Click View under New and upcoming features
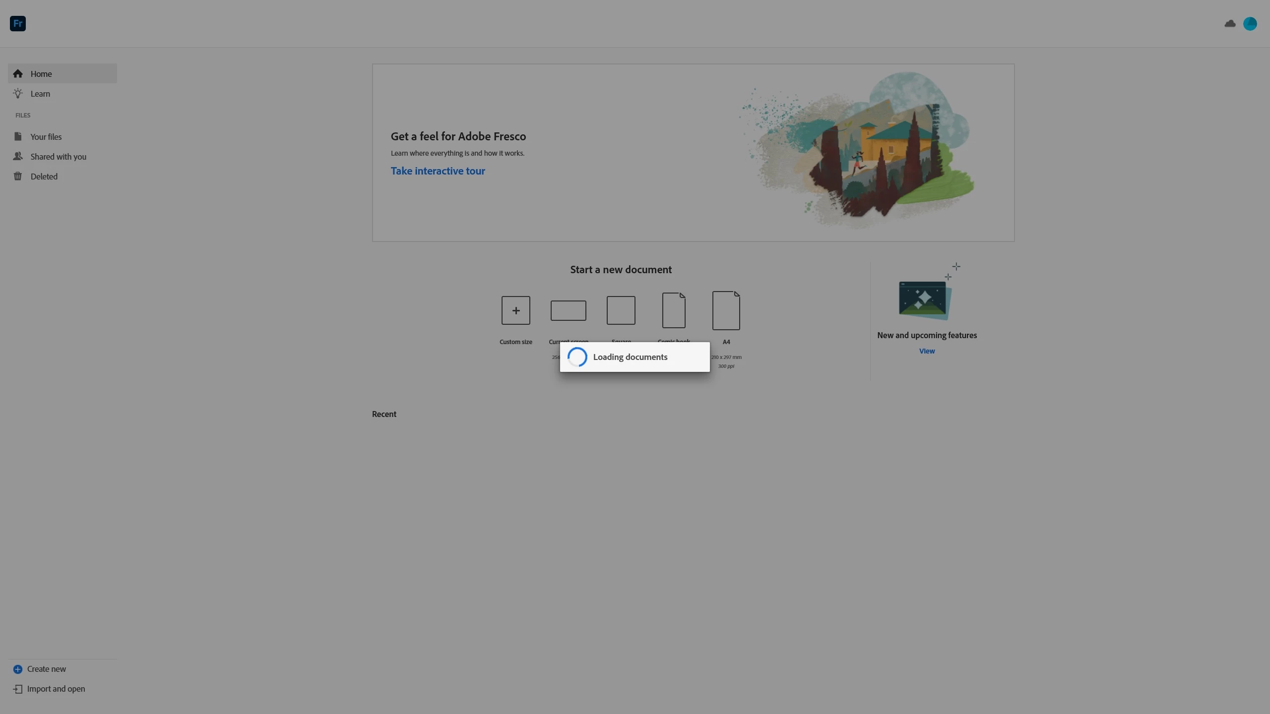The image size is (1270, 714). [926, 351]
